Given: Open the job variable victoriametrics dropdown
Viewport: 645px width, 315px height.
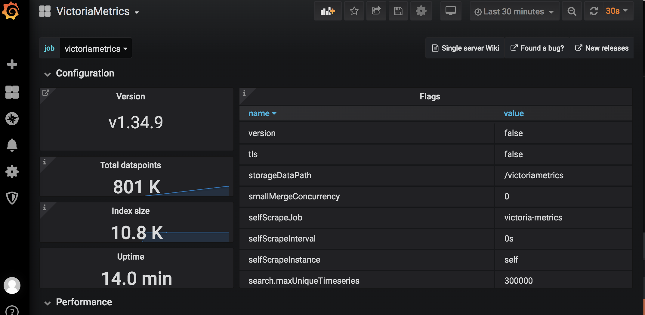Looking at the screenshot, I should 96,48.
